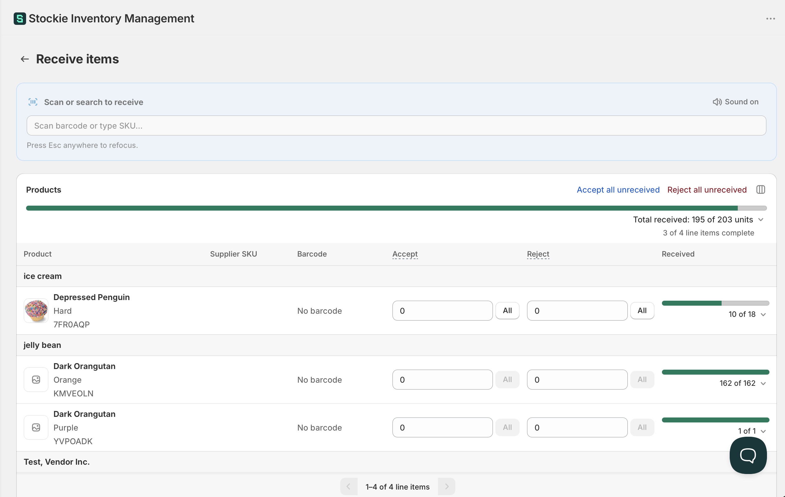Click Reject All for Depressed Penguin
785x497 pixels.
click(642, 311)
